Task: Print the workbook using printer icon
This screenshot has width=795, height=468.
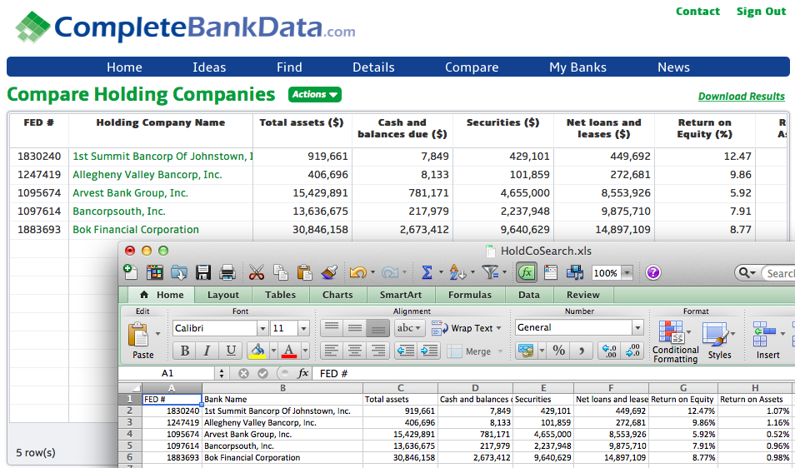Action: point(227,272)
